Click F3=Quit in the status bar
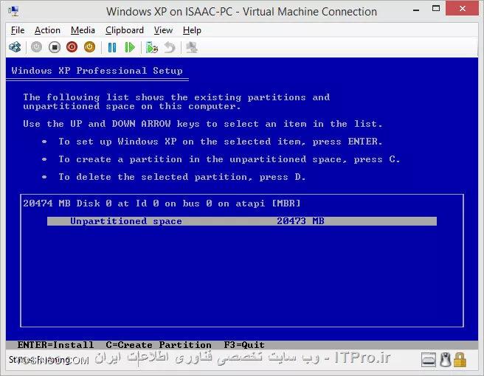This screenshot has height=376, width=484. click(x=244, y=345)
